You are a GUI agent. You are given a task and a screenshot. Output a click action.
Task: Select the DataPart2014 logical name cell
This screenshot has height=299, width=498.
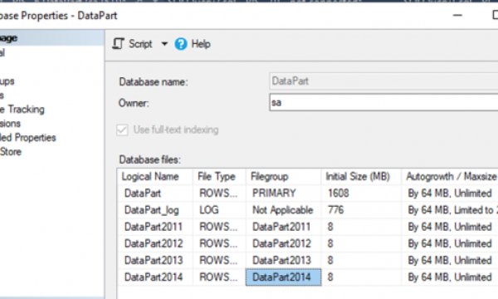click(x=155, y=277)
